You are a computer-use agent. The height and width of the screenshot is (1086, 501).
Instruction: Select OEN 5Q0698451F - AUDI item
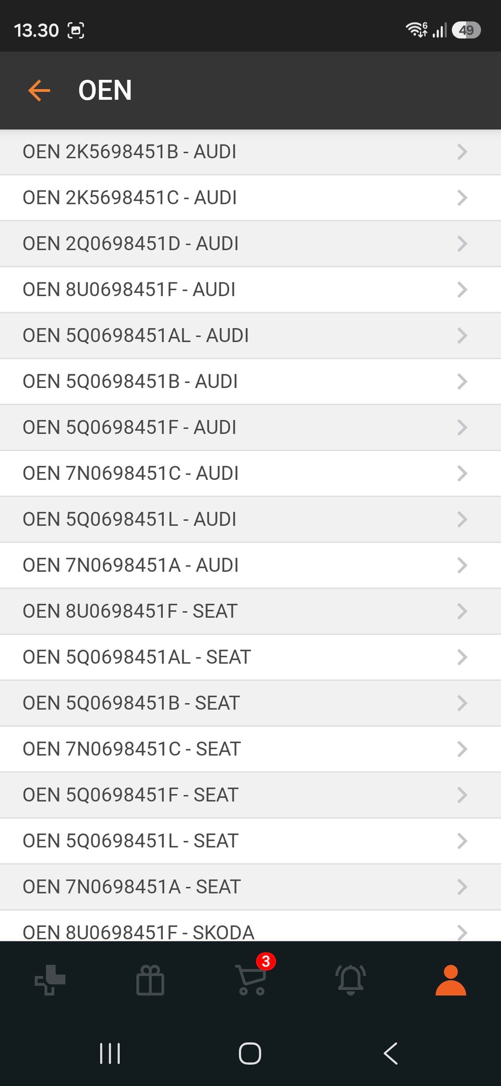tap(250, 428)
